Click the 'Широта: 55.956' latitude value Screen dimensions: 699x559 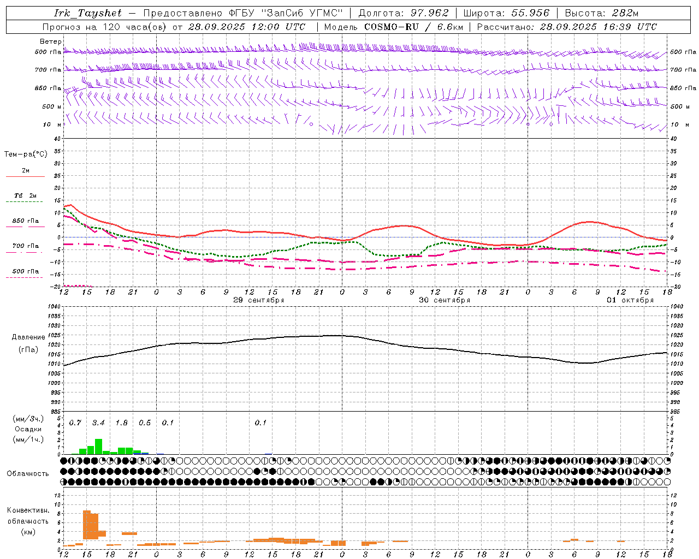pyautogui.click(x=506, y=13)
